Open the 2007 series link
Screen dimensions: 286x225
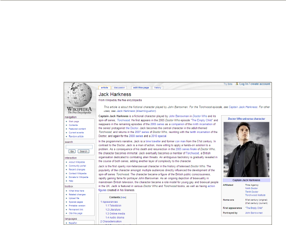point(142,132)
